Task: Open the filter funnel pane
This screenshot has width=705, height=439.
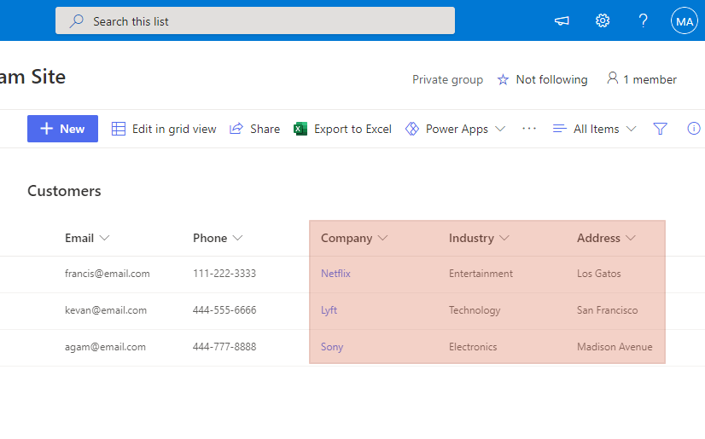Action: 660,129
